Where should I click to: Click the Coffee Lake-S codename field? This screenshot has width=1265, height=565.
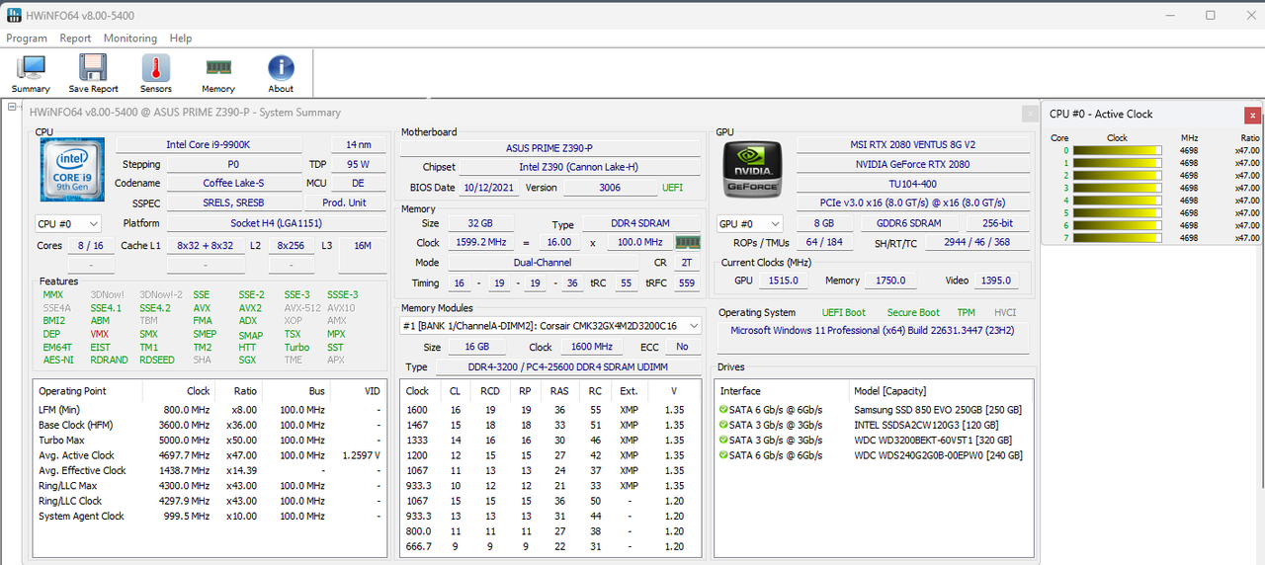coord(234,183)
